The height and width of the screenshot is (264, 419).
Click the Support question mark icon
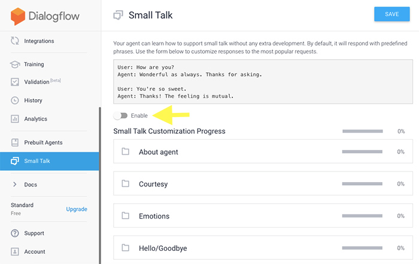tap(15, 233)
